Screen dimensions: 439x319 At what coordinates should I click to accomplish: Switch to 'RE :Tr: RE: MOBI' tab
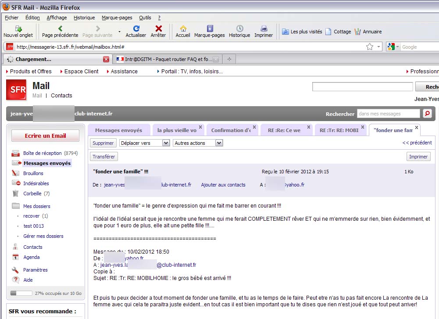pyautogui.click(x=339, y=130)
